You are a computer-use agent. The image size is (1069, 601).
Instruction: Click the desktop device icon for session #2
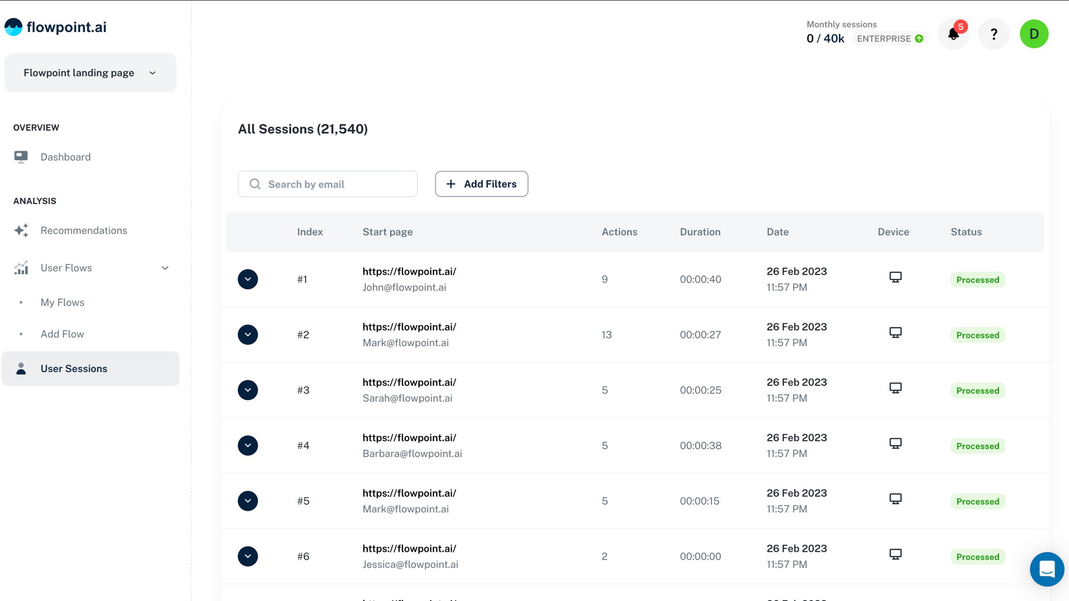(x=895, y=333)
